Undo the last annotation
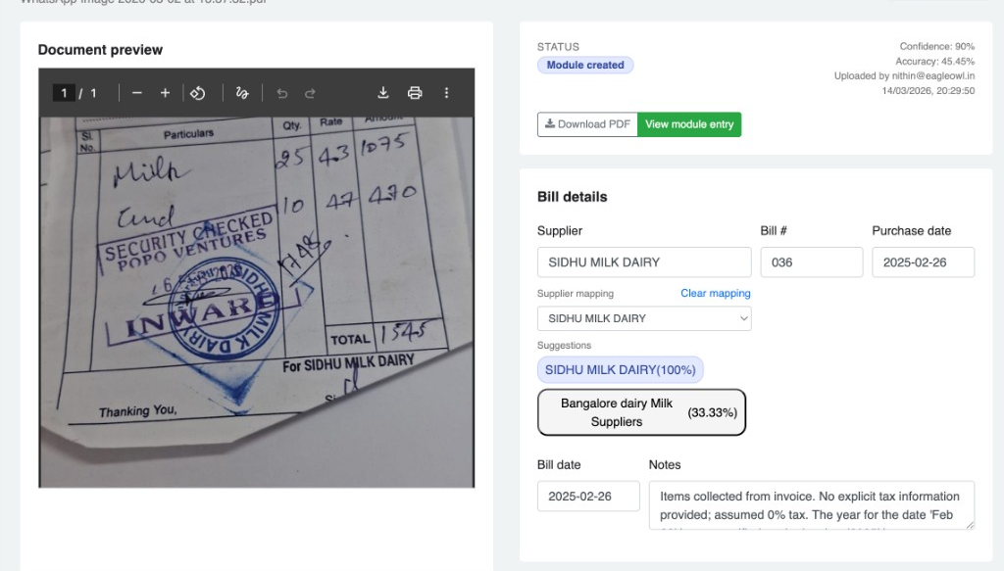Screen dimensions: 1004x571 [282, 92]
